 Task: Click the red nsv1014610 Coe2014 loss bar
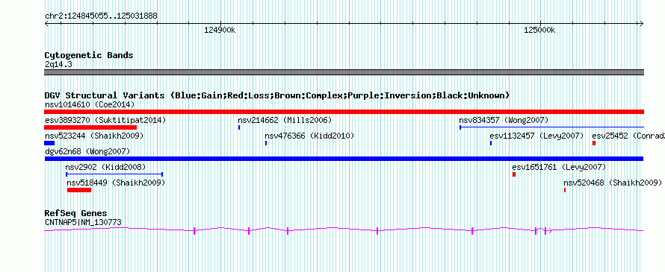[344, 112]
